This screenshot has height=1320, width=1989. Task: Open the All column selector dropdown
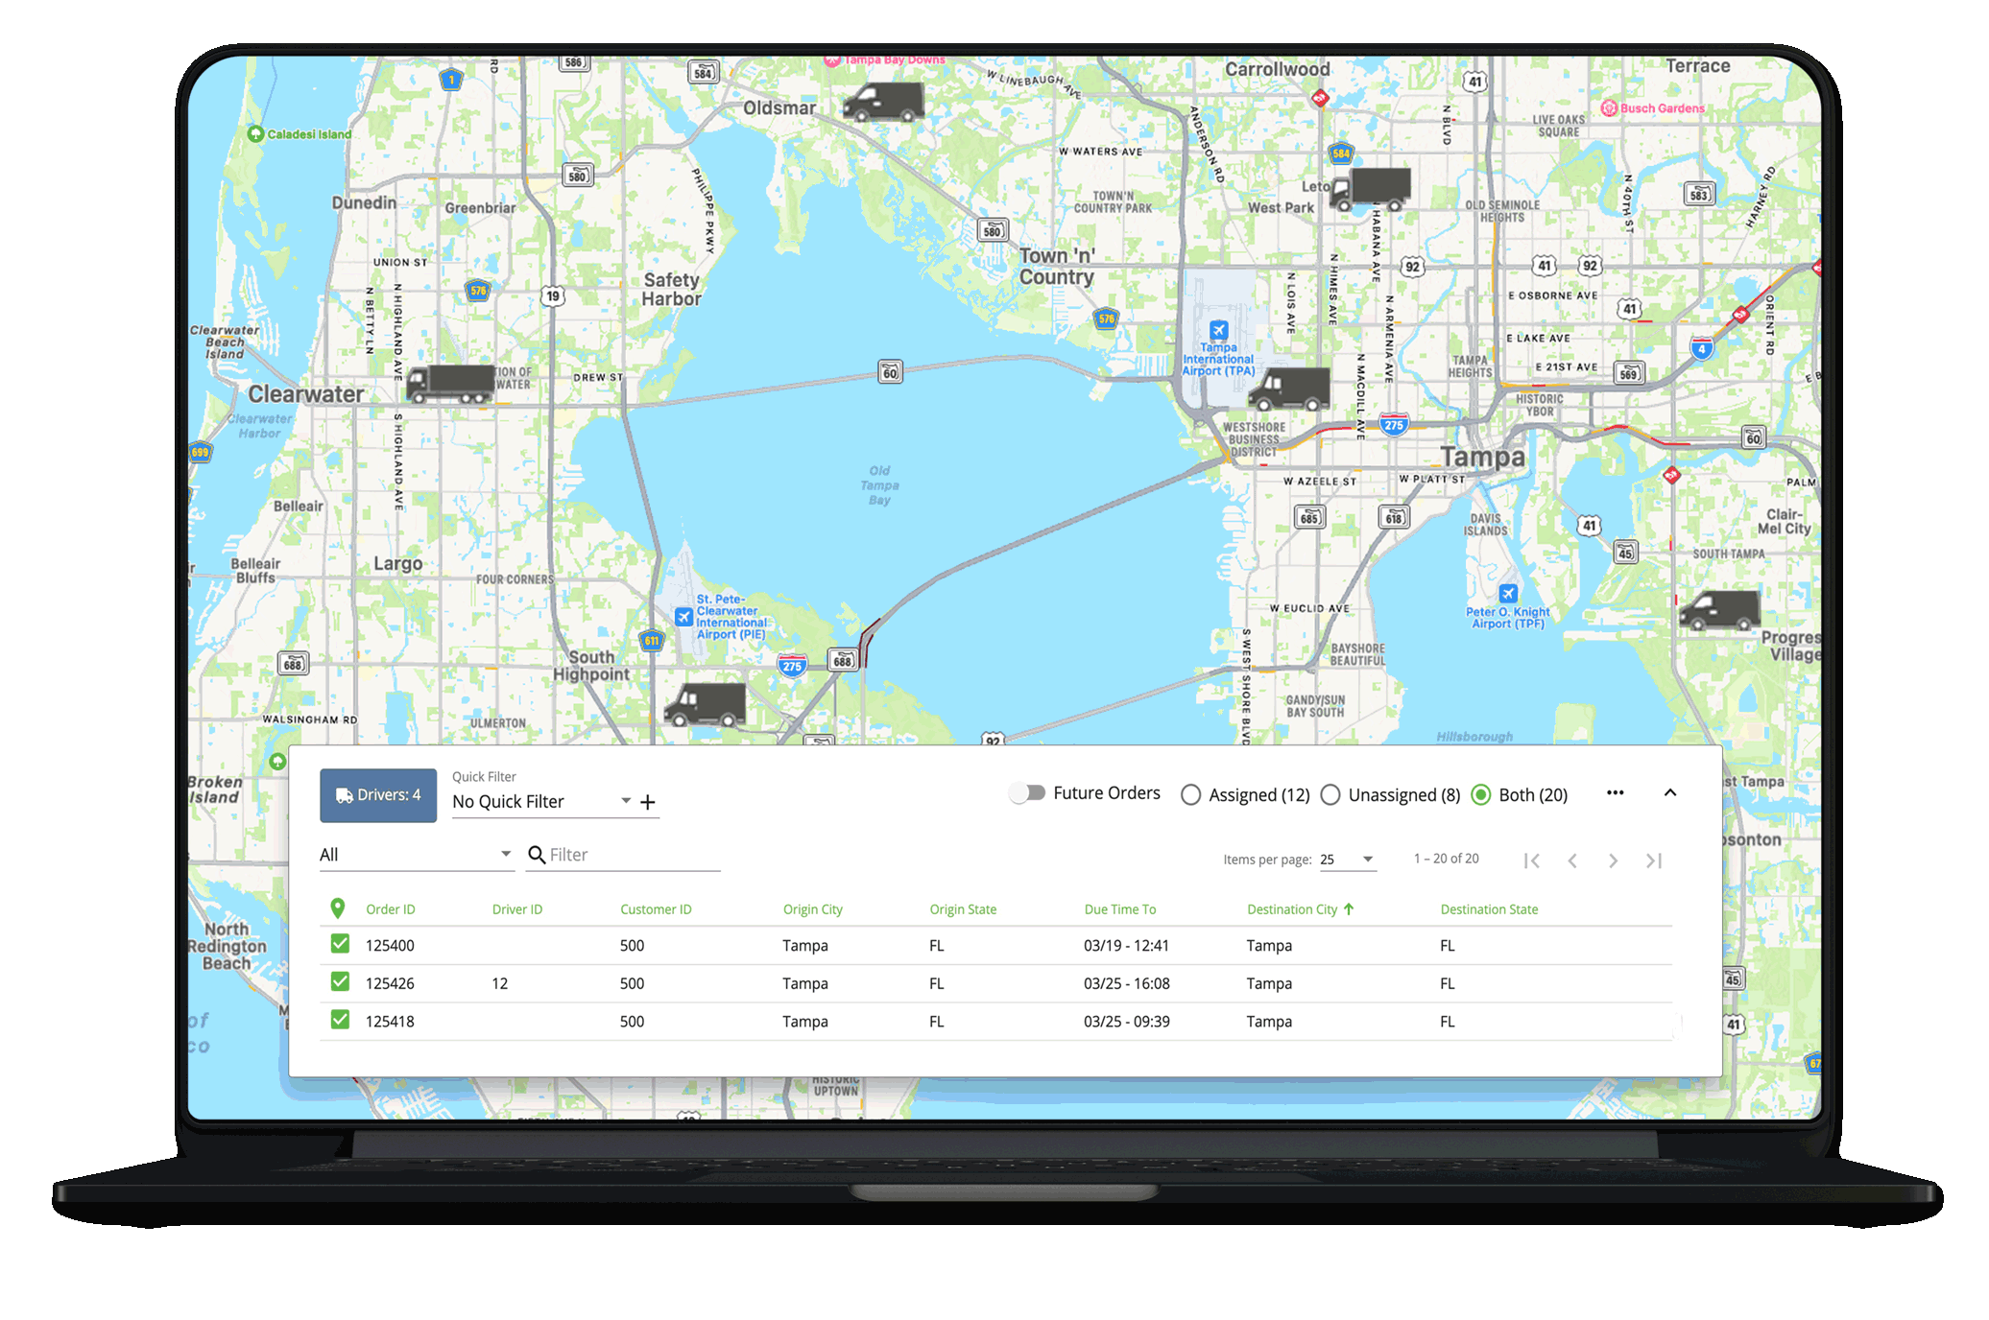click(506, 853)
